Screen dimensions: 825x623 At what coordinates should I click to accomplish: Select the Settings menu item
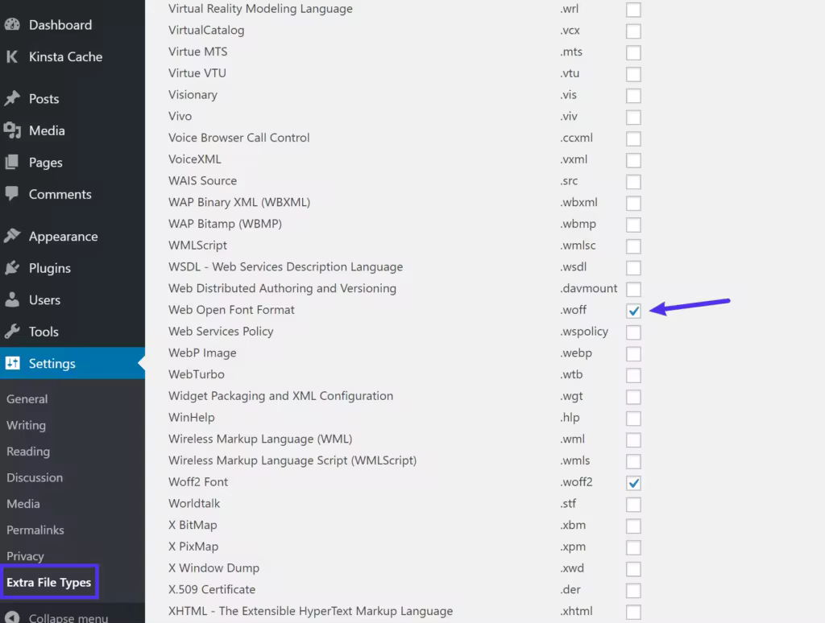point(72,363)
